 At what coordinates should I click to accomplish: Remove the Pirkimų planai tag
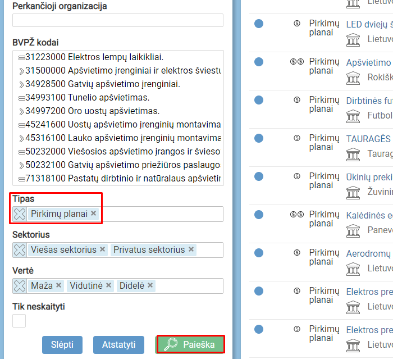tap(94, 213)
